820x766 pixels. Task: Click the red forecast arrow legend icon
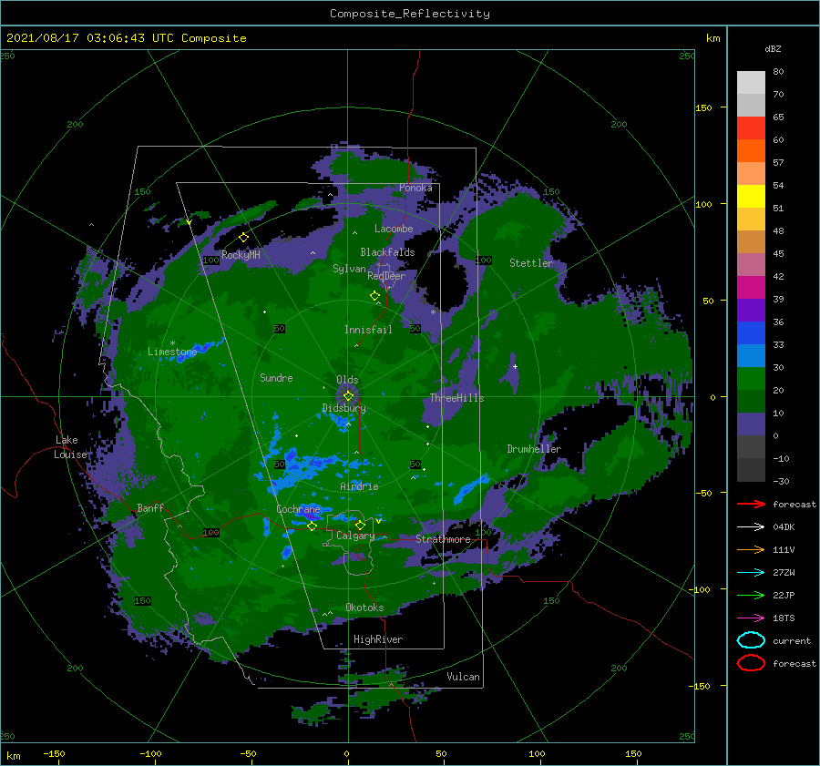751,504
